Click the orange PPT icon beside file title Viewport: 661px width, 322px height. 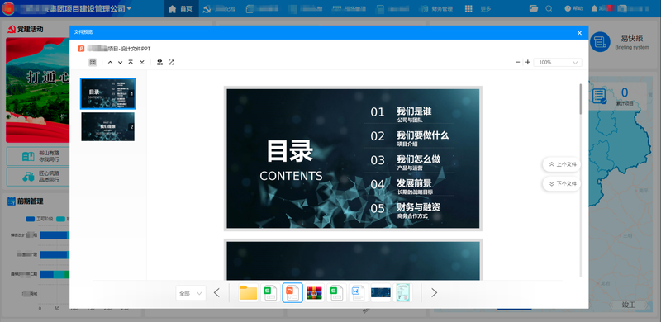click(x=81, y=49)
